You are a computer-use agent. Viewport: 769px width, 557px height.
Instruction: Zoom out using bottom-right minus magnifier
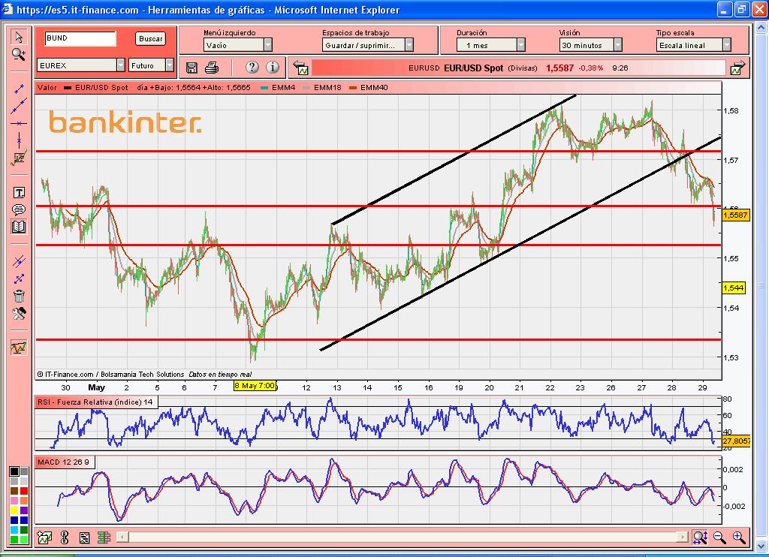(719, 537)
